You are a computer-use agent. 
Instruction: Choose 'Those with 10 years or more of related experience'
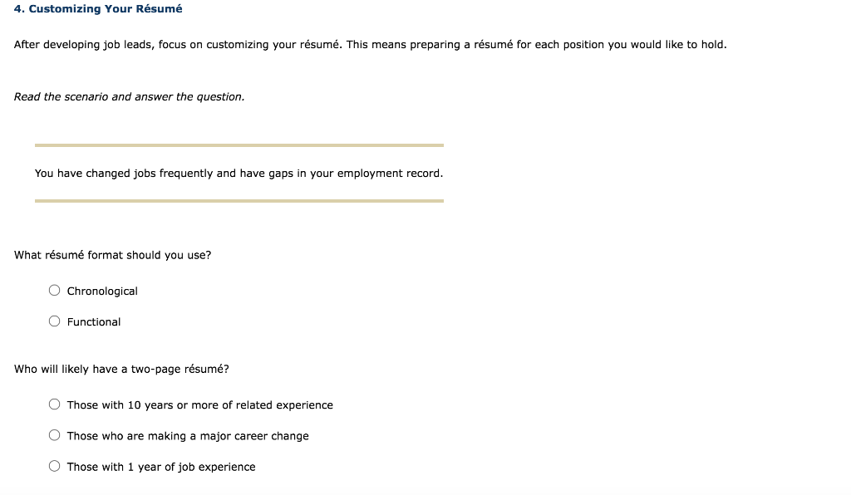55,404
